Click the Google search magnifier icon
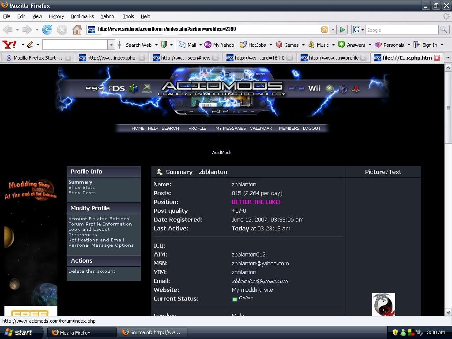Screen dimensions: 452x339 tap(443, 30)
